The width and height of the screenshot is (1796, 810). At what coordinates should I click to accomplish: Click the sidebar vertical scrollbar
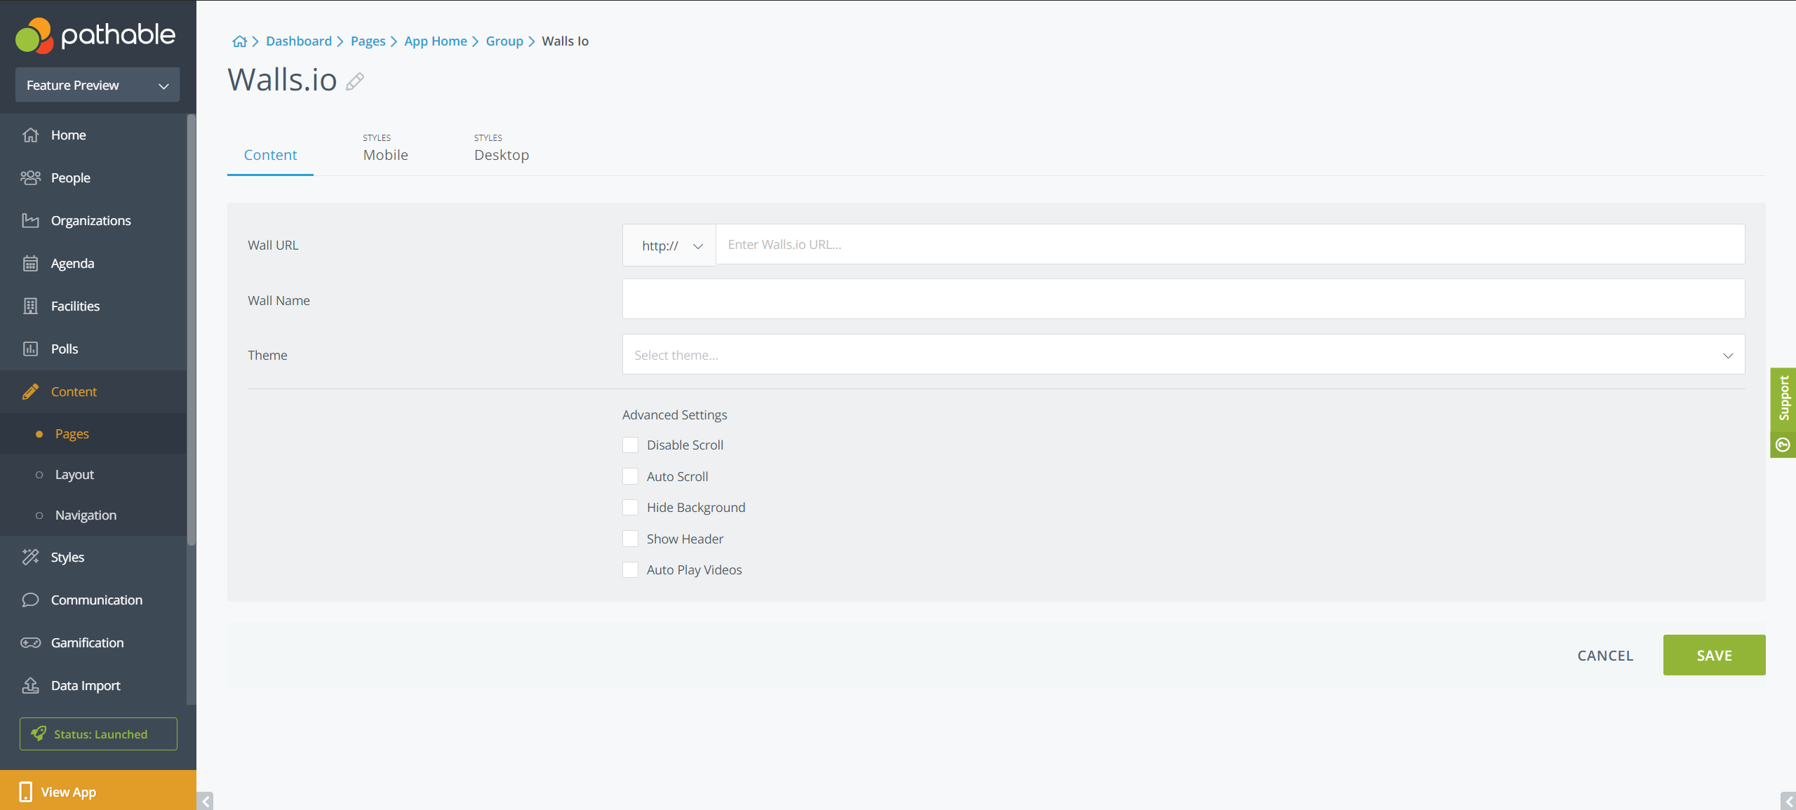click(x=192, y=330)
